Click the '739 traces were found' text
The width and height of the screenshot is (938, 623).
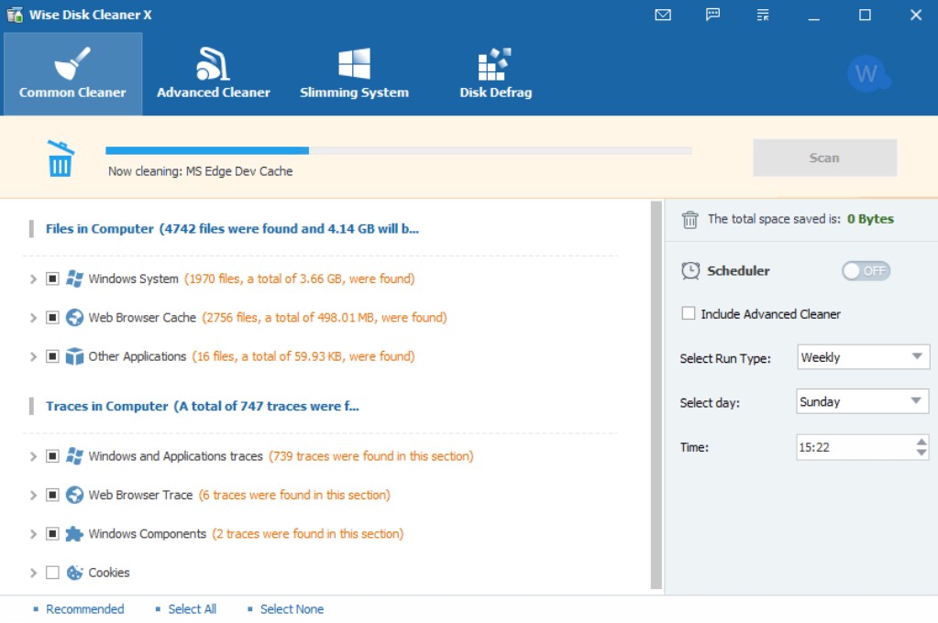coord(371,456)
